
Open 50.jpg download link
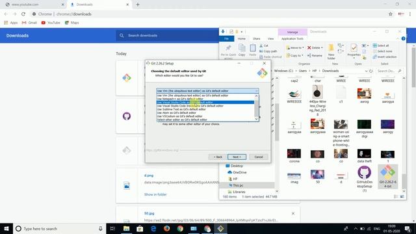[149, 213]
